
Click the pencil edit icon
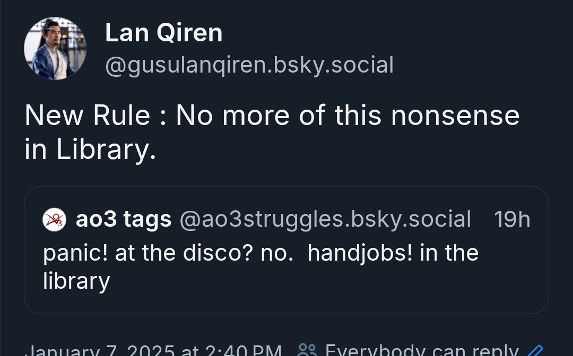536,350
